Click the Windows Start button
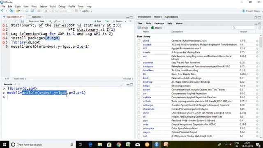 click(5, 144)
